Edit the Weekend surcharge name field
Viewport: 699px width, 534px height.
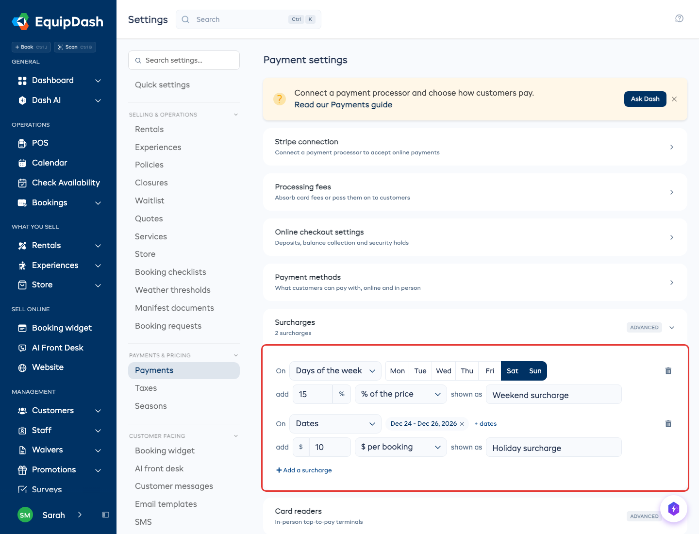554,394
